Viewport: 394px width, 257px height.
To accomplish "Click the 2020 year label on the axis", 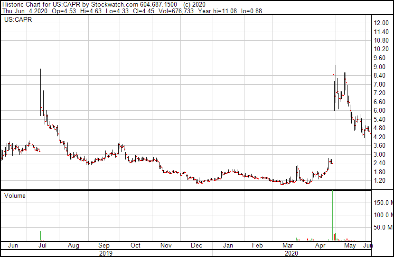I will pyautogui.click(x=291, y=253).
